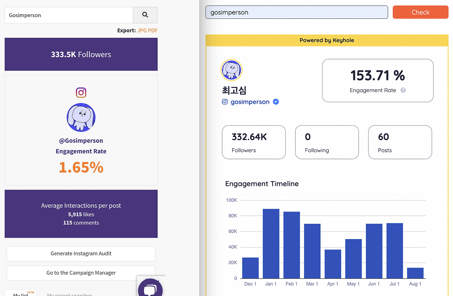Click the 20K y-axis label
The height and width of the screenshot is (296, 453).
coord(233,263)
